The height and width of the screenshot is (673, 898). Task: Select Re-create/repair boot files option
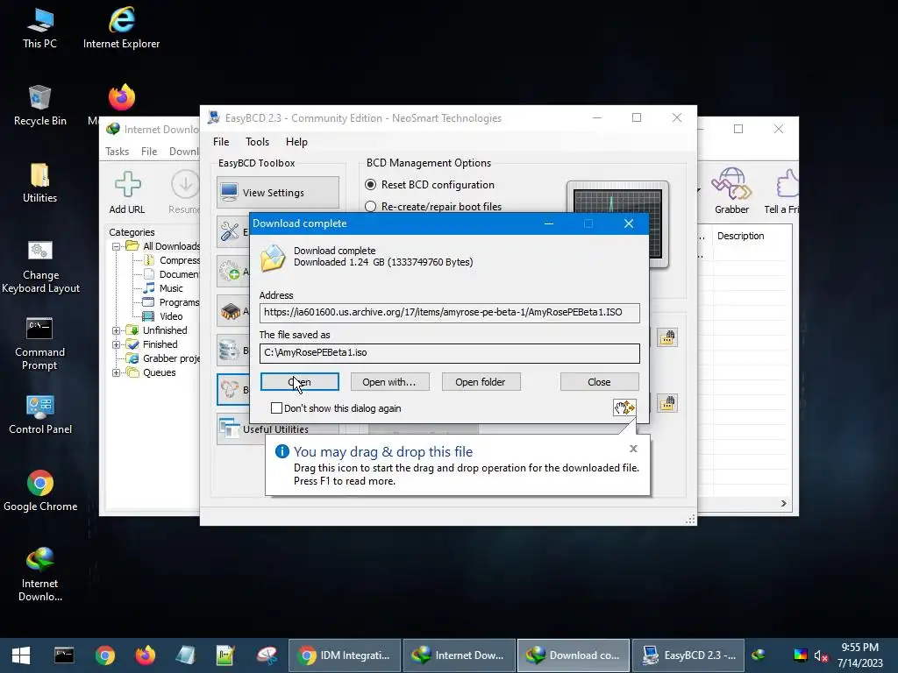[371, 207]
